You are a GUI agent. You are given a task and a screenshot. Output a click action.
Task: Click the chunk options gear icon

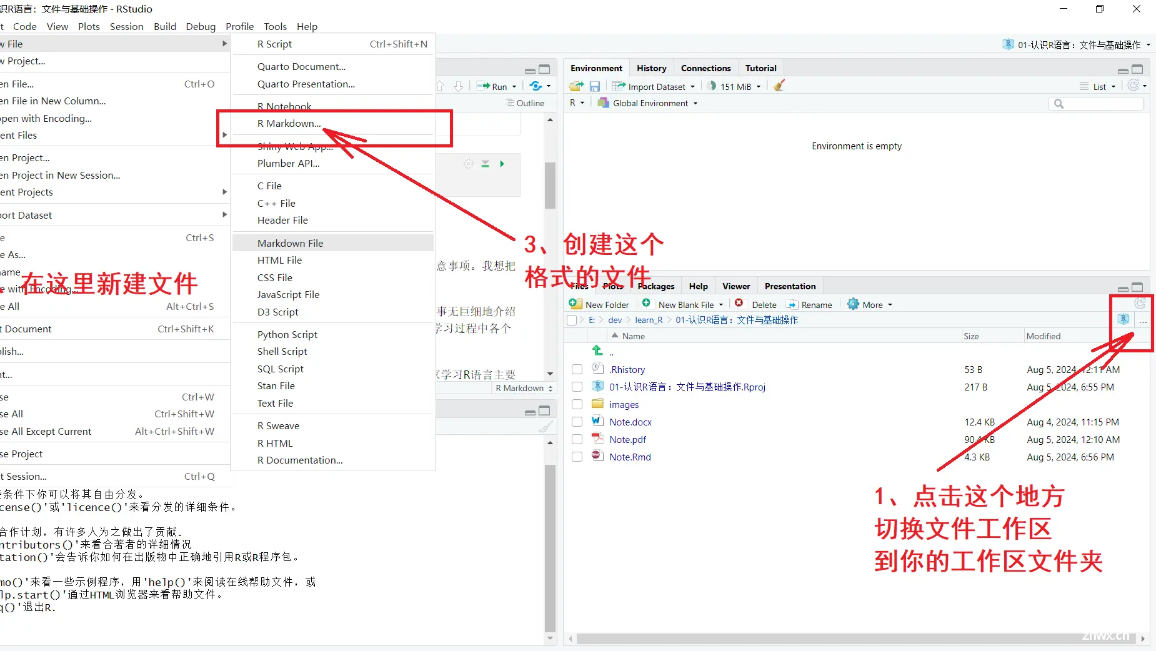[x=468, y=164]
